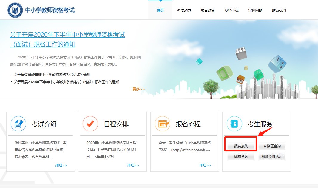
Task: Click the teacher exam site logo icon
Action: pos(15,10)
